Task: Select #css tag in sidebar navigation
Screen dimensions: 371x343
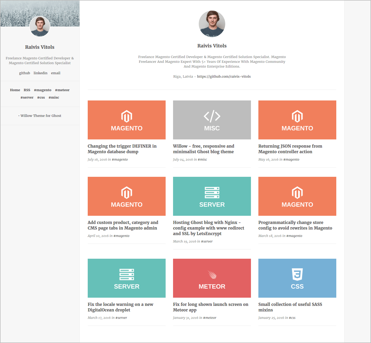Action: pos(41,97)
